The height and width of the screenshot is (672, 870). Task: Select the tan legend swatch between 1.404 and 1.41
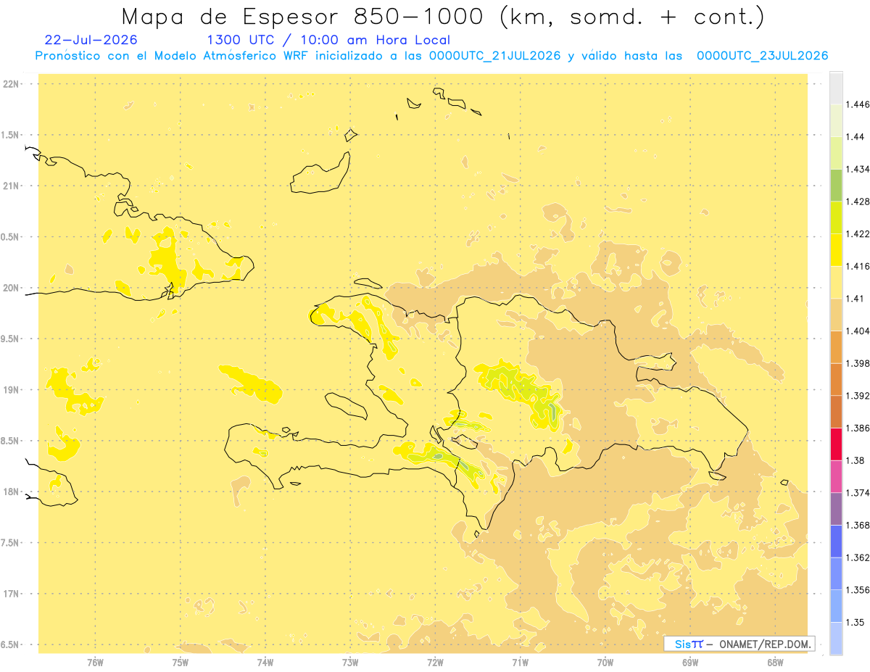[836, 315]
